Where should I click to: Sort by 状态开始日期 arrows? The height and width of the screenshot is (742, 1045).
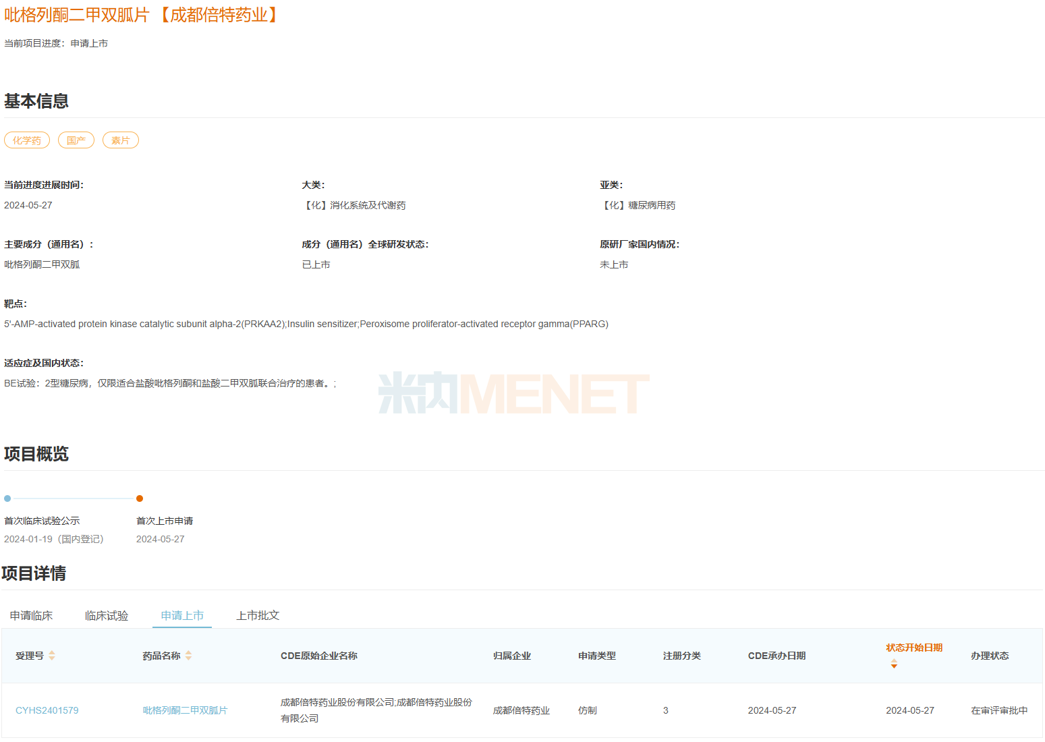coord(894,664)
